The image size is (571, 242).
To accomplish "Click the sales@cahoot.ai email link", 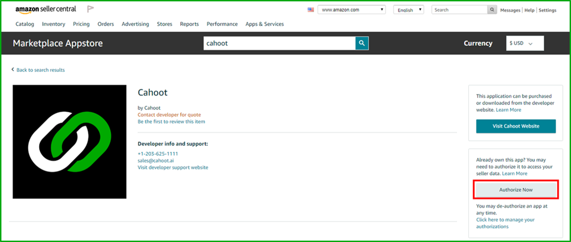I will [156, 161].
